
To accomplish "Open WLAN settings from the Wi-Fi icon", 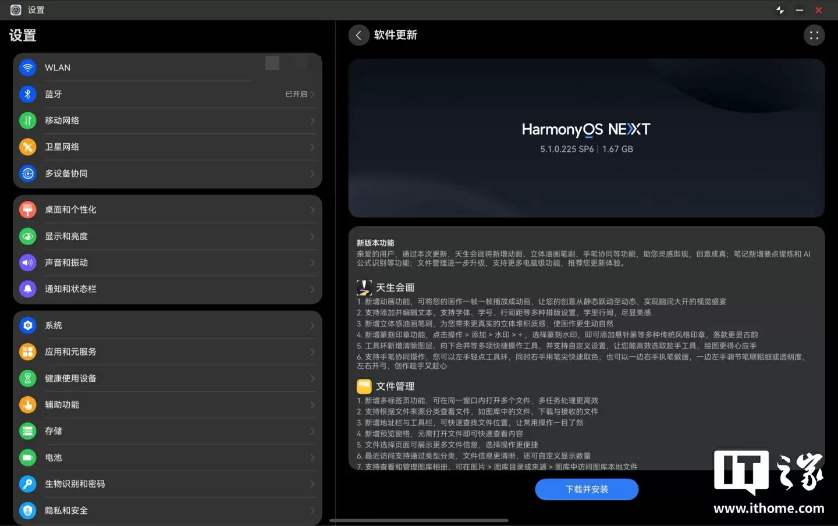I will (27, 67).
